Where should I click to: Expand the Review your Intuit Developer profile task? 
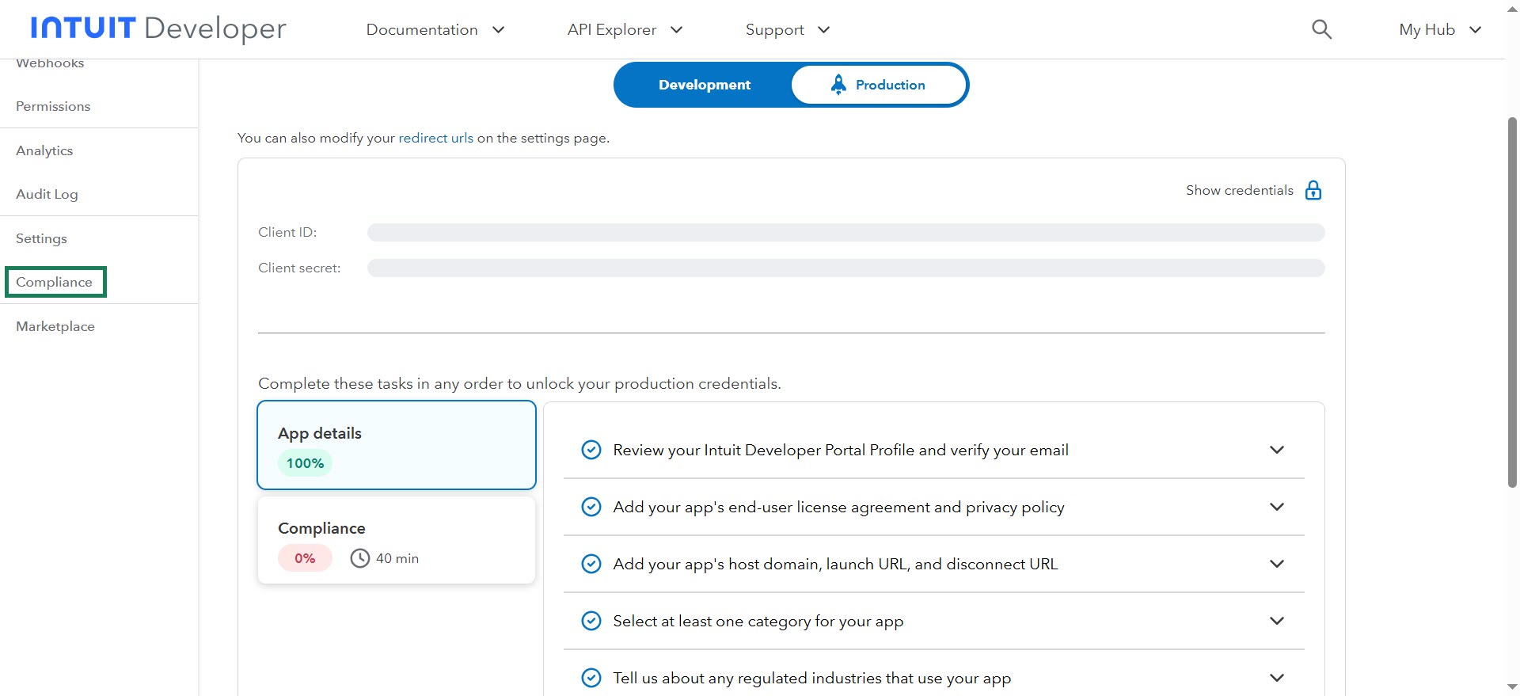(x=1276, y=450)
